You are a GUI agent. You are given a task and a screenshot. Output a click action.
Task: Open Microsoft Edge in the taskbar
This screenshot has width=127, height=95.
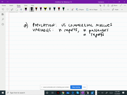pos(73,93)
